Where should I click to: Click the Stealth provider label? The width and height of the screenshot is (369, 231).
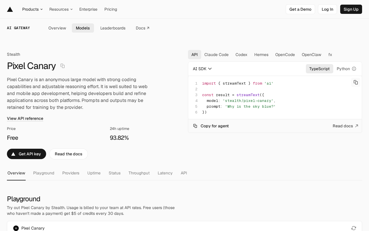pyautogui.click(x=14, y=54)
